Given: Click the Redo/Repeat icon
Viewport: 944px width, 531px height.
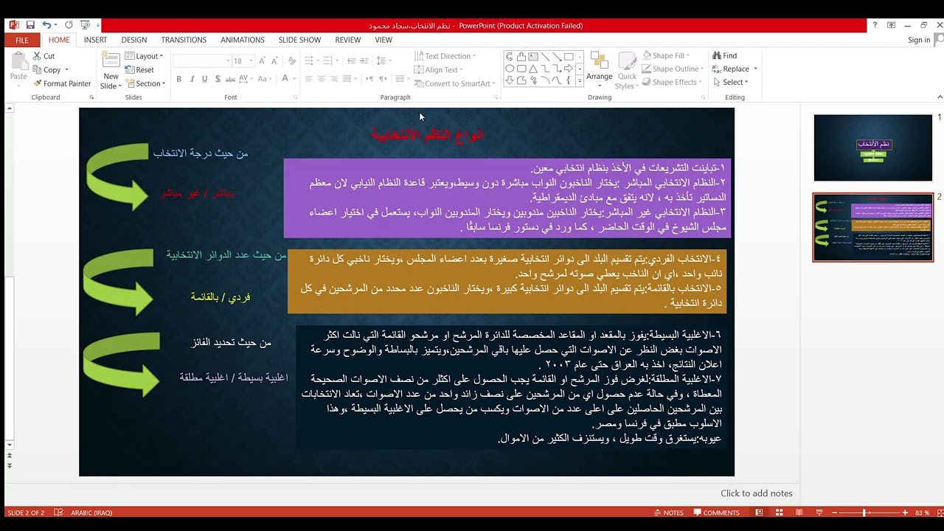Looking at the screenshot, I should pyautogui.click(x=69, y=25).
